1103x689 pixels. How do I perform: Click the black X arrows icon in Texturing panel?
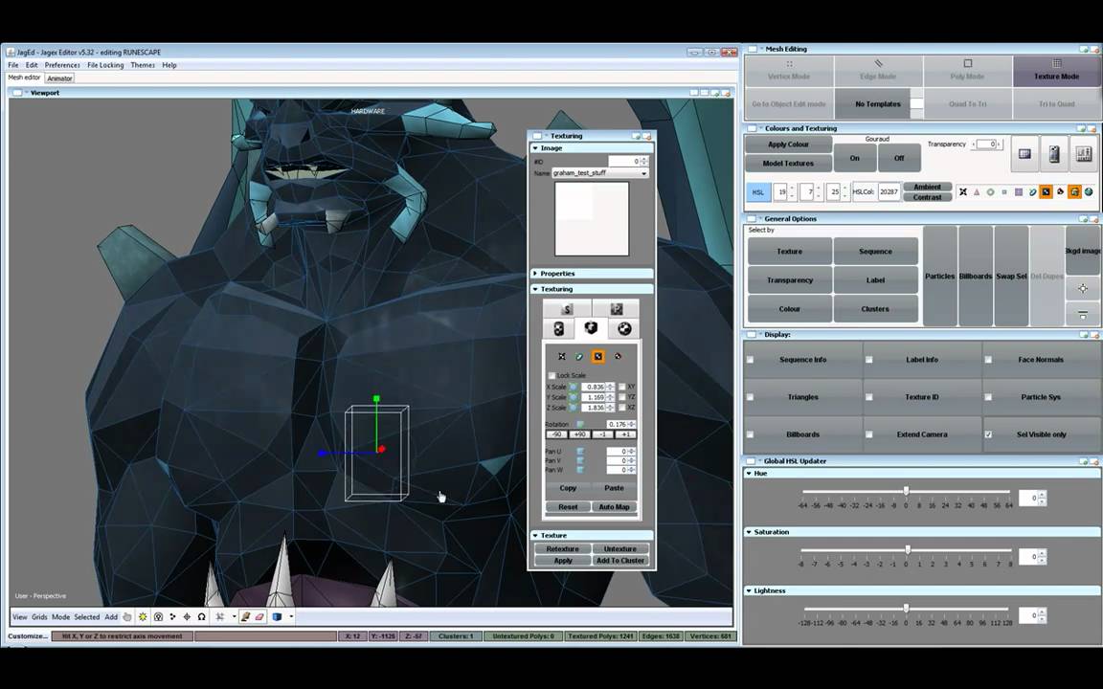[561, 356]
